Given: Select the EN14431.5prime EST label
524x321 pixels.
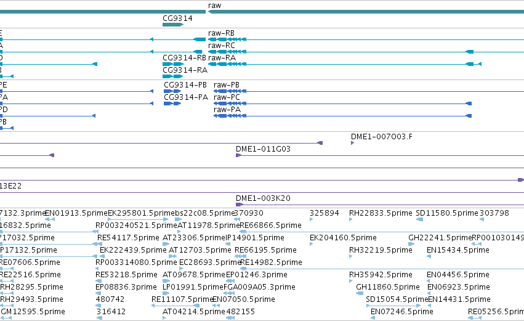Looking at the screenshot, I should point(459,299).
